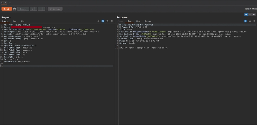The image size is (257, 125).
Task: Place cursor on empty request line 19
Action: point(58,66)
